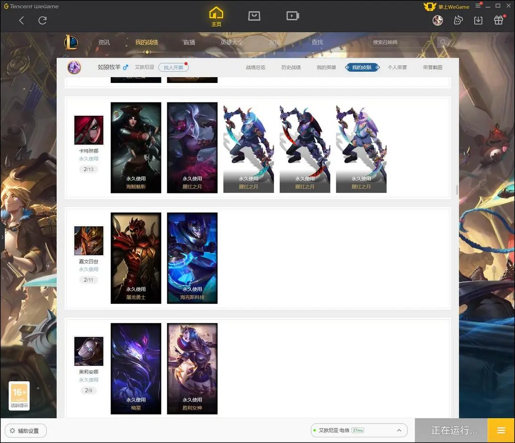Switch to the 查找 tab
The width and height of the screenshot is (515, 443).
click(317, 42)
